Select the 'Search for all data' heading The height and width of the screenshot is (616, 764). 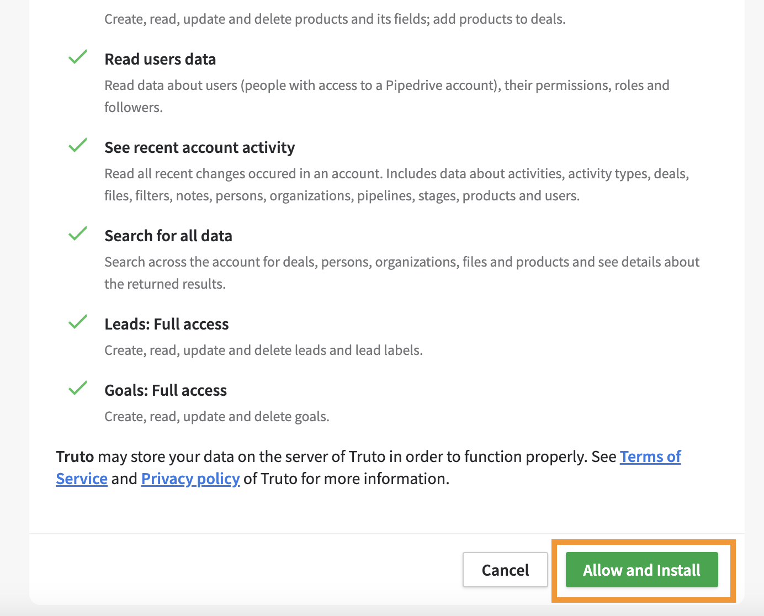point(168,236)
